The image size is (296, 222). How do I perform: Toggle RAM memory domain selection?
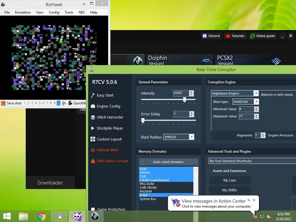pos(166,169)
